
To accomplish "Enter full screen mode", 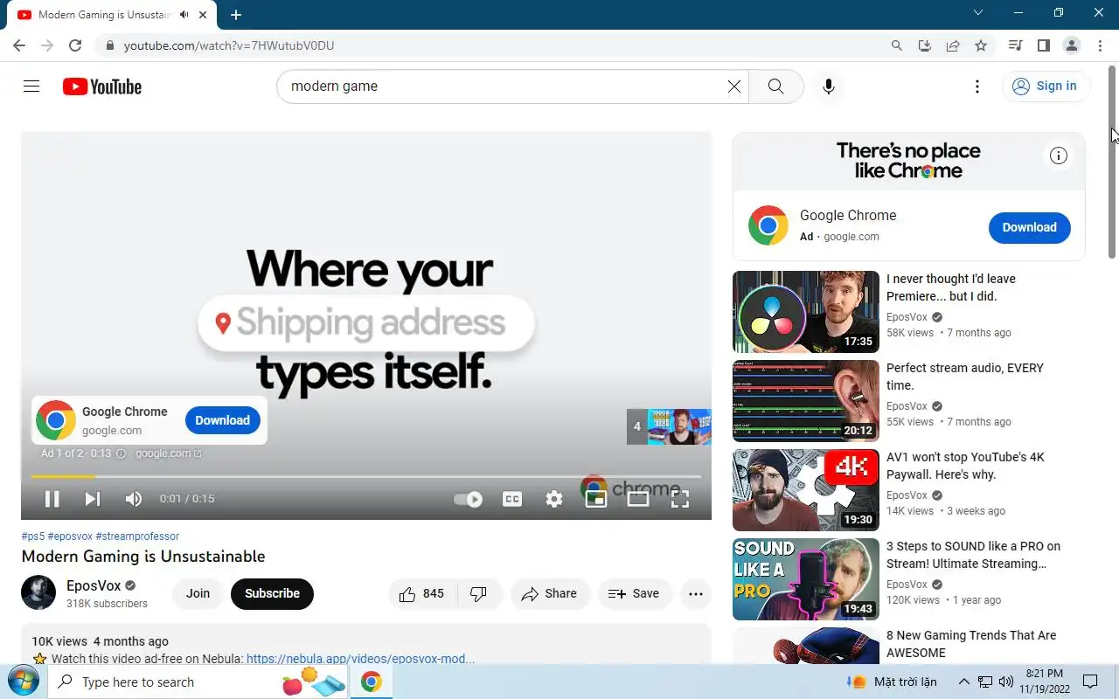I will [680, 499].
